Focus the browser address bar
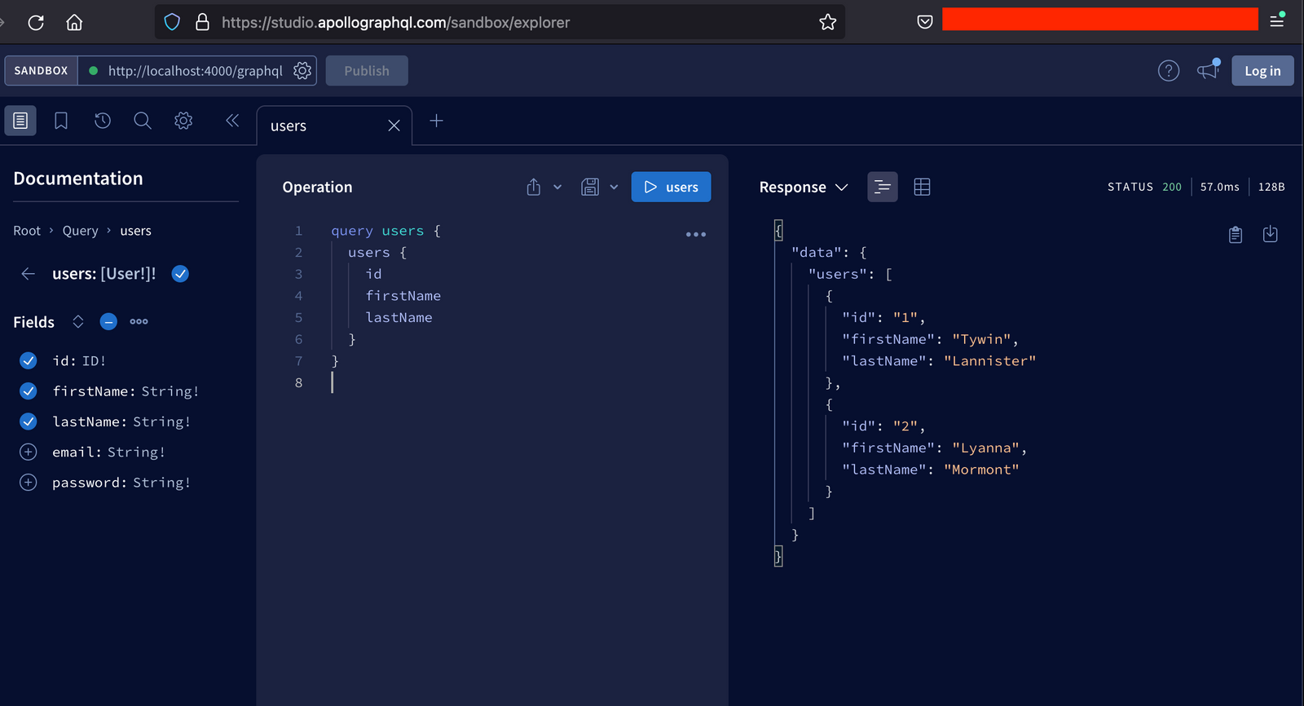Viewport: 1304px width, 706px height. [500, 22]
